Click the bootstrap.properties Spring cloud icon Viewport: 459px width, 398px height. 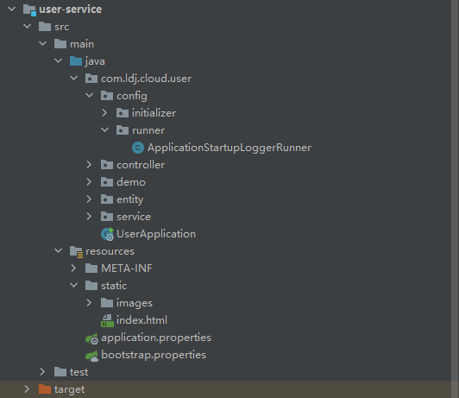(91, 356)
